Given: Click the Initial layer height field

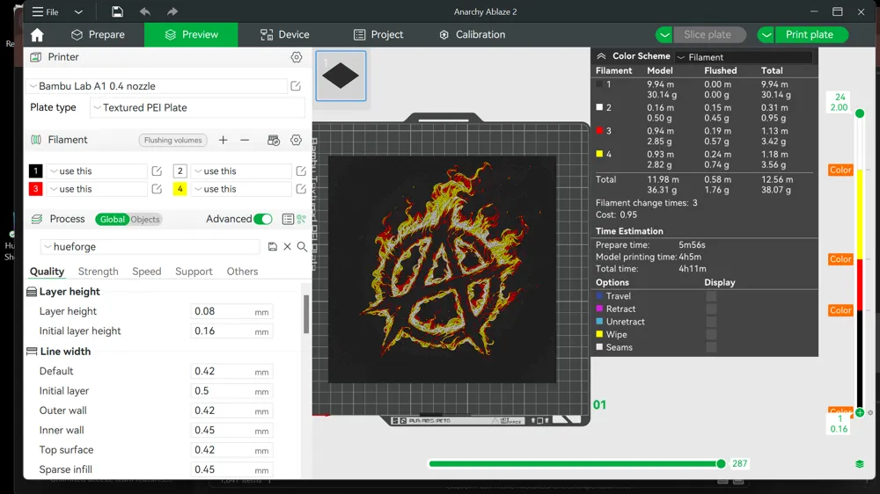Looking at the screenshot, I should point(231,331).
